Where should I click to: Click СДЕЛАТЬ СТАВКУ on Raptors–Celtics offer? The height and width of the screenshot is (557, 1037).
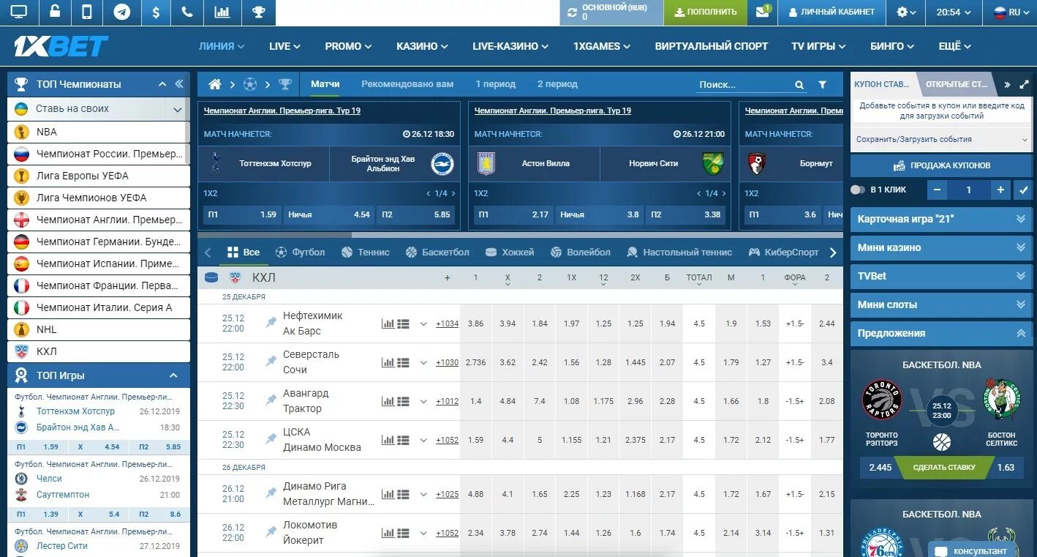pyautogui.click(x=944, y=467)
